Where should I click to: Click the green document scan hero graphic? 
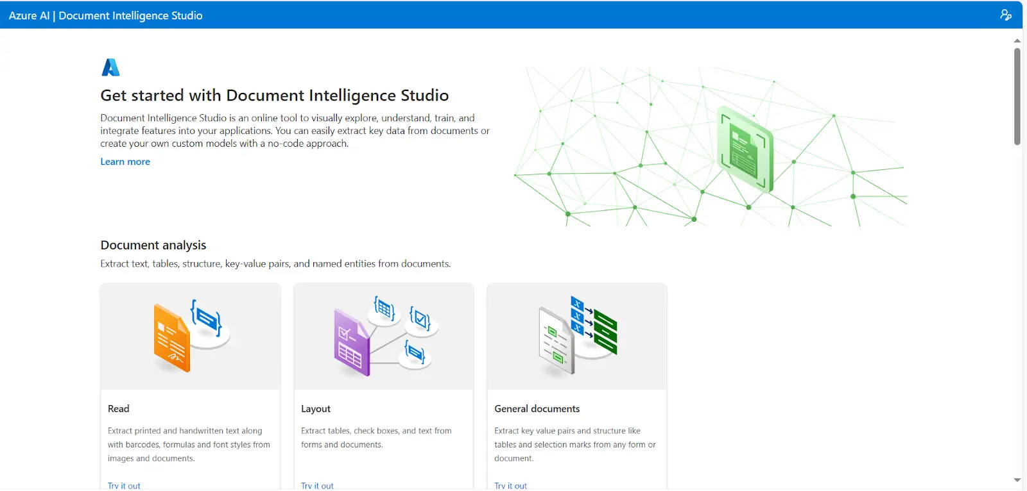point(745,149)
